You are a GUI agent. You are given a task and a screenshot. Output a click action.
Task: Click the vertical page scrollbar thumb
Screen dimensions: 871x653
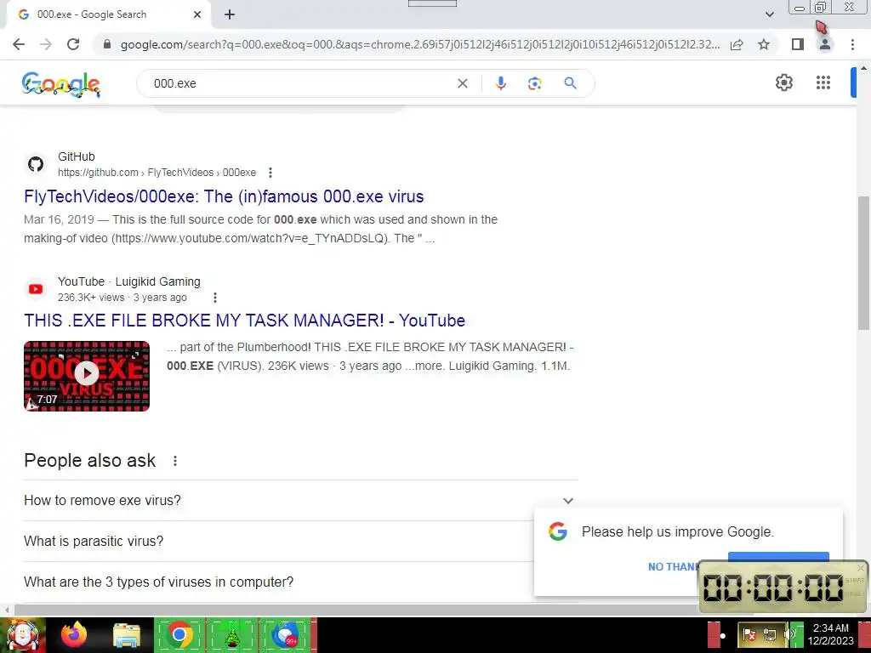pos(864,263)
